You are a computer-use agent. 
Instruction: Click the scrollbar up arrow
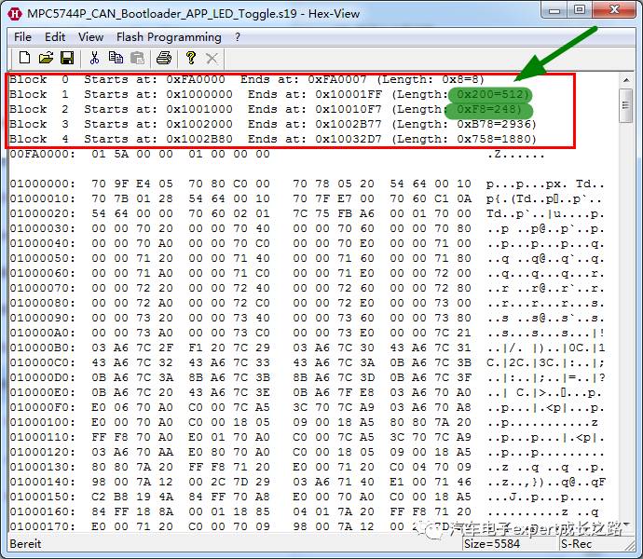click(626, 80)
